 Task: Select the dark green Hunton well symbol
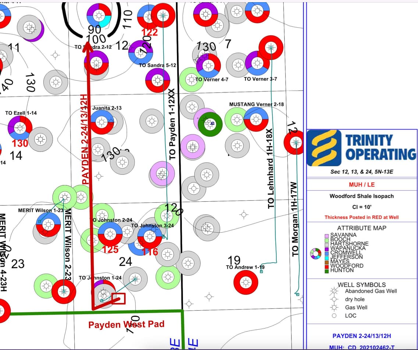click(x=210, y=124)
